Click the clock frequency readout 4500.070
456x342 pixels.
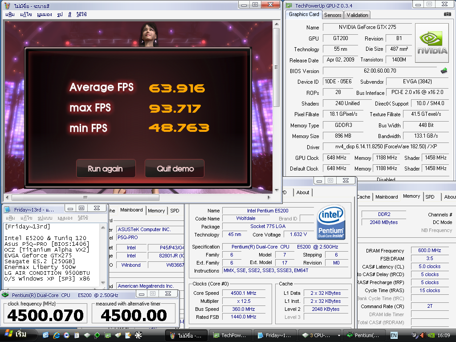click(x=45, y=315)
